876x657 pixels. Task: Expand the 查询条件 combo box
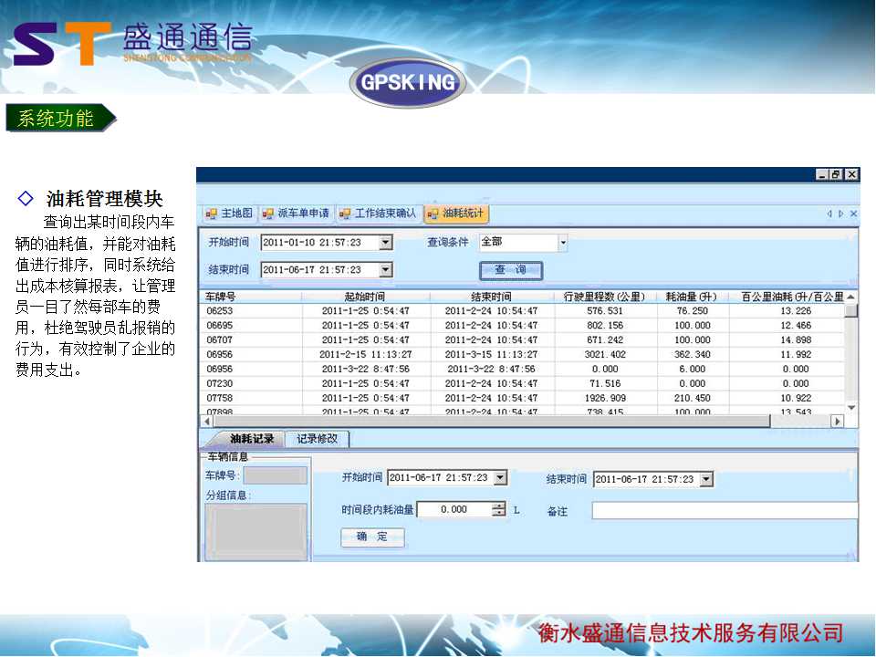coord(562,243)
